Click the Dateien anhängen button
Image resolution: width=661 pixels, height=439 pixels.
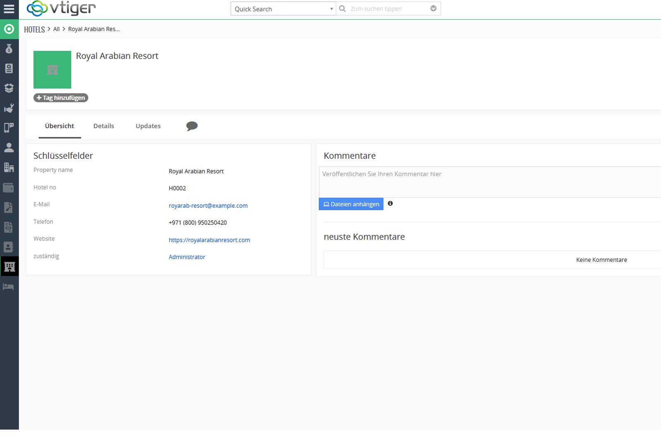tap(351, 204)
